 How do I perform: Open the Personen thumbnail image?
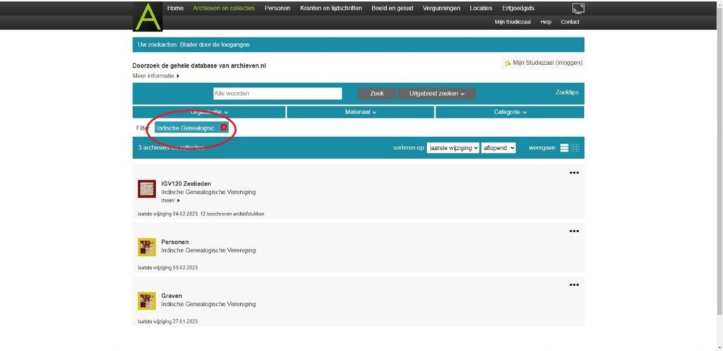point(147,247)
